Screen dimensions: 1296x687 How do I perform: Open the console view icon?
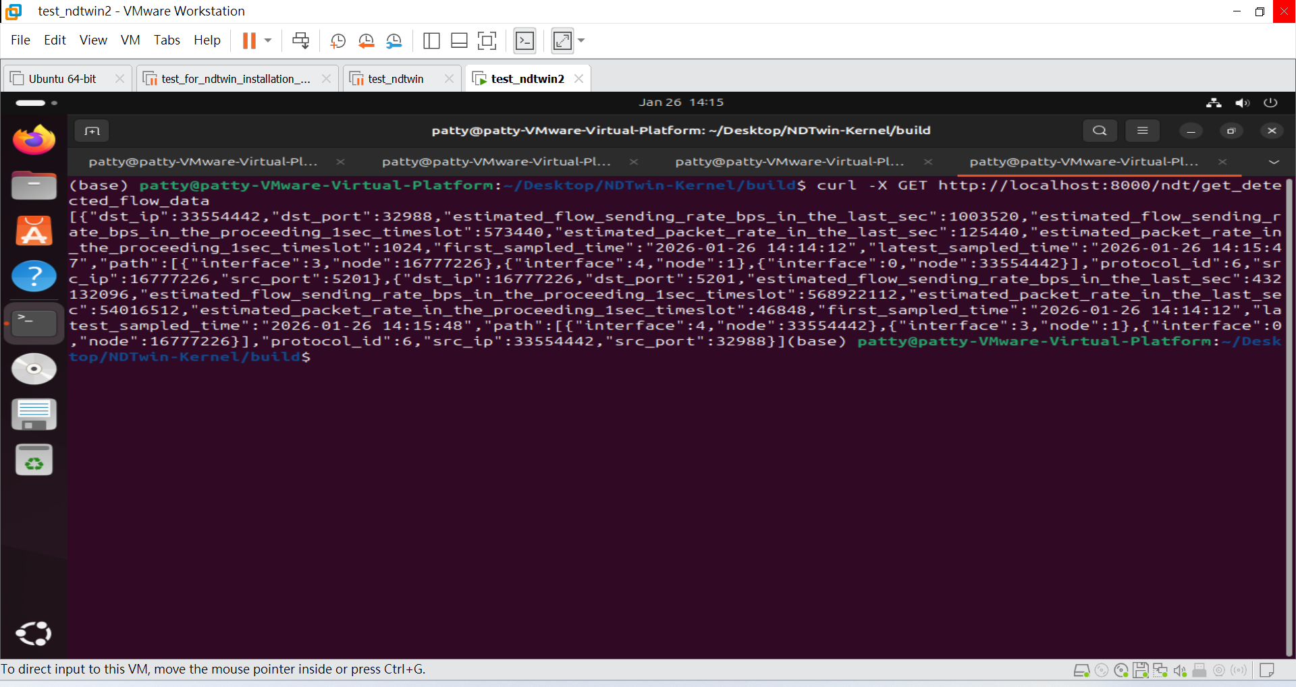[x=524, y=41]
